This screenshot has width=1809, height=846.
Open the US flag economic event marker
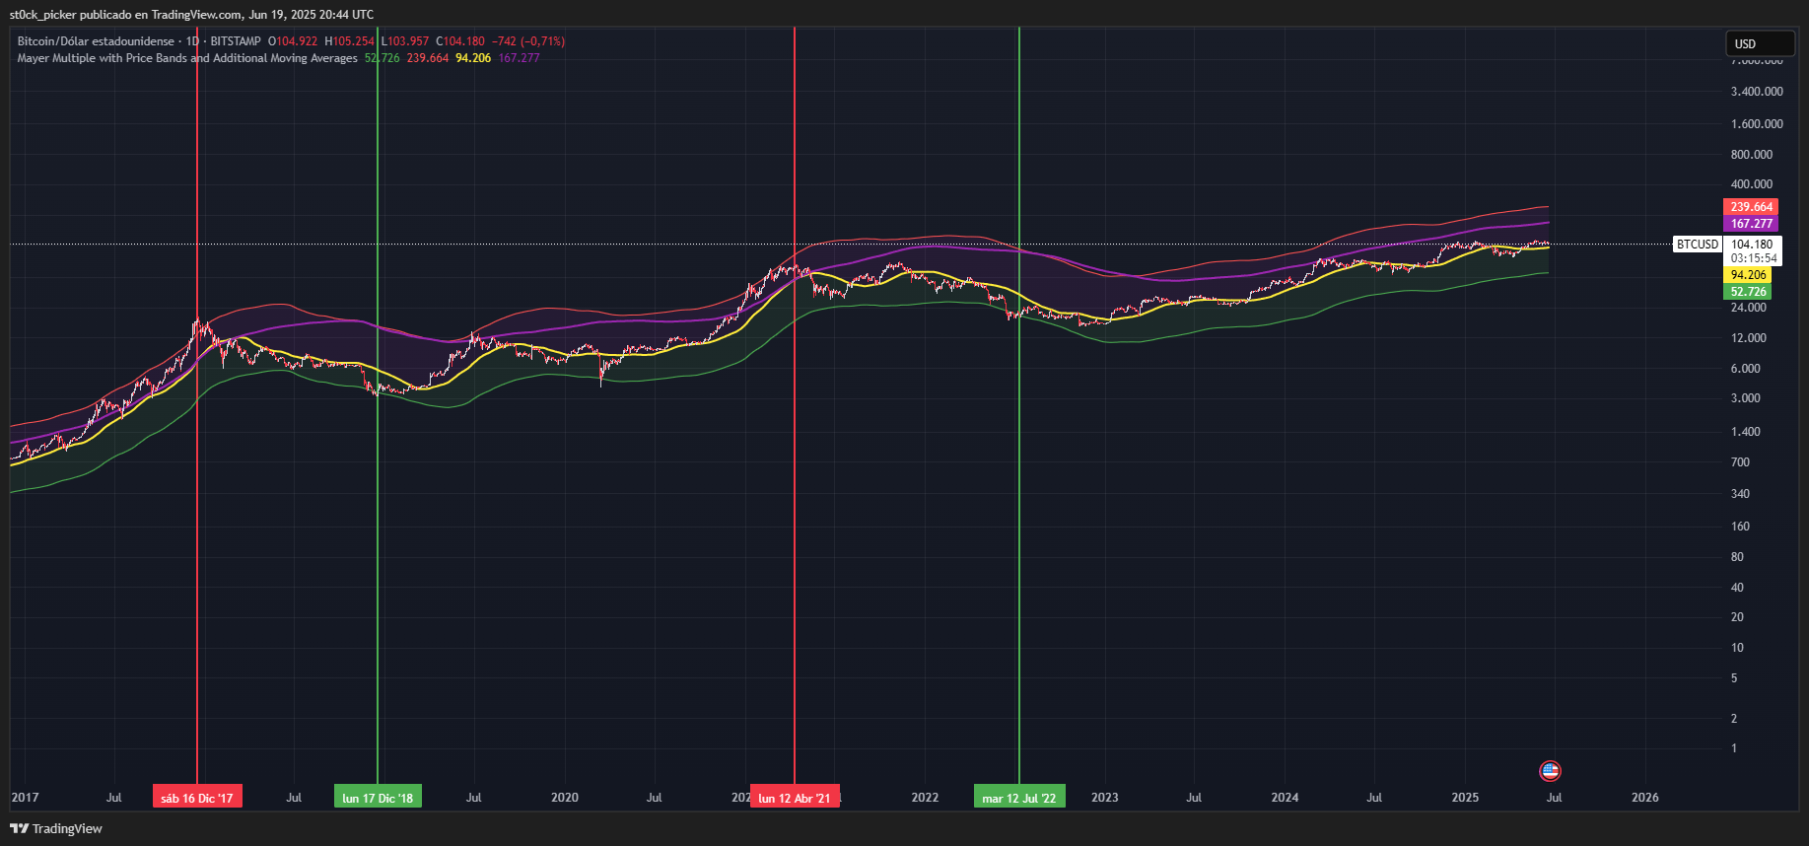pyautogui.click(x=1550, y=771)
